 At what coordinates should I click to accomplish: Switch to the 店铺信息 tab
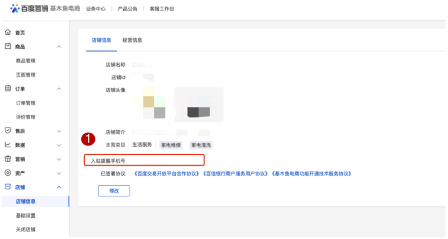point(101,40)
